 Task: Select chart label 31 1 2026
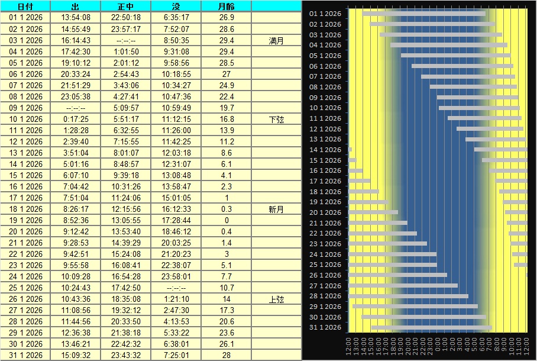[x=325, y=327]
